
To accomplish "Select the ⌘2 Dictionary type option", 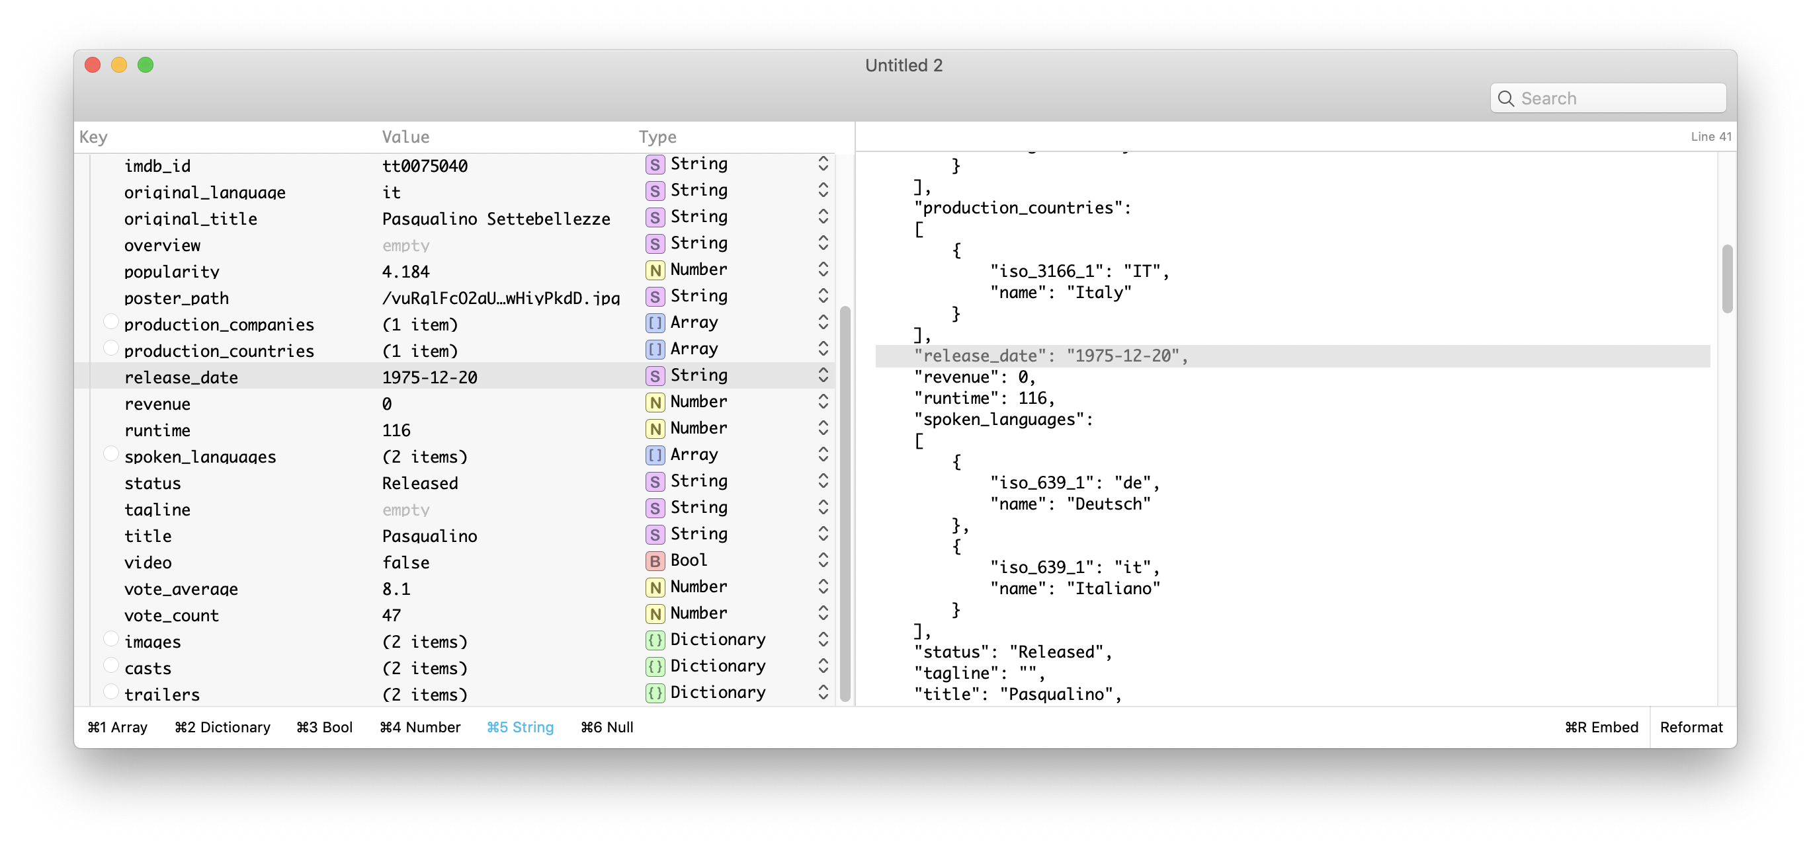I will (222, 727).
